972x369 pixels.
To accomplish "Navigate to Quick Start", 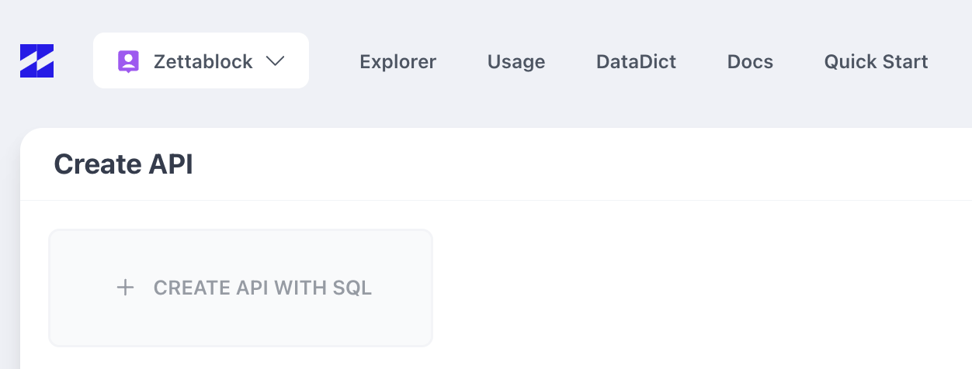I will (x=876, y=61).
